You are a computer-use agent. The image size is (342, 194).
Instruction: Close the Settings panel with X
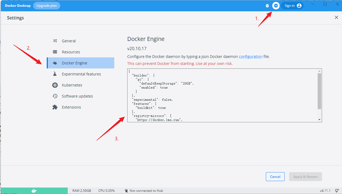click(x=336, y=18)
